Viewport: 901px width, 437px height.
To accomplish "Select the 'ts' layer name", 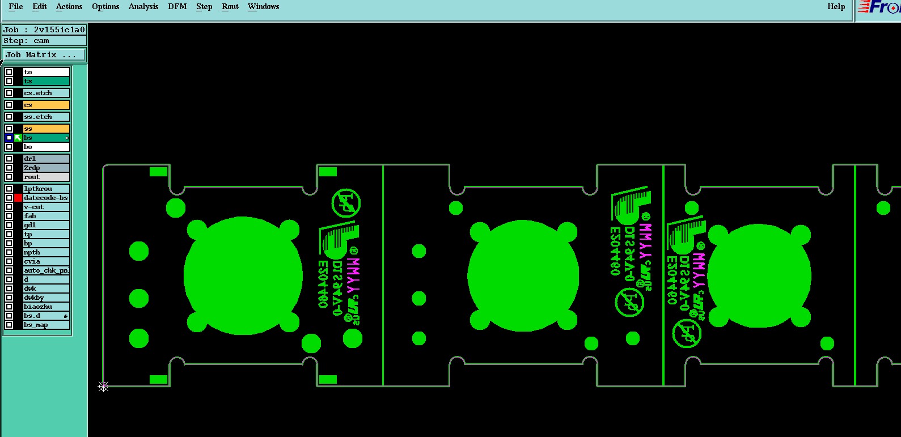I will pyautogui.click(x=46, y=81).
